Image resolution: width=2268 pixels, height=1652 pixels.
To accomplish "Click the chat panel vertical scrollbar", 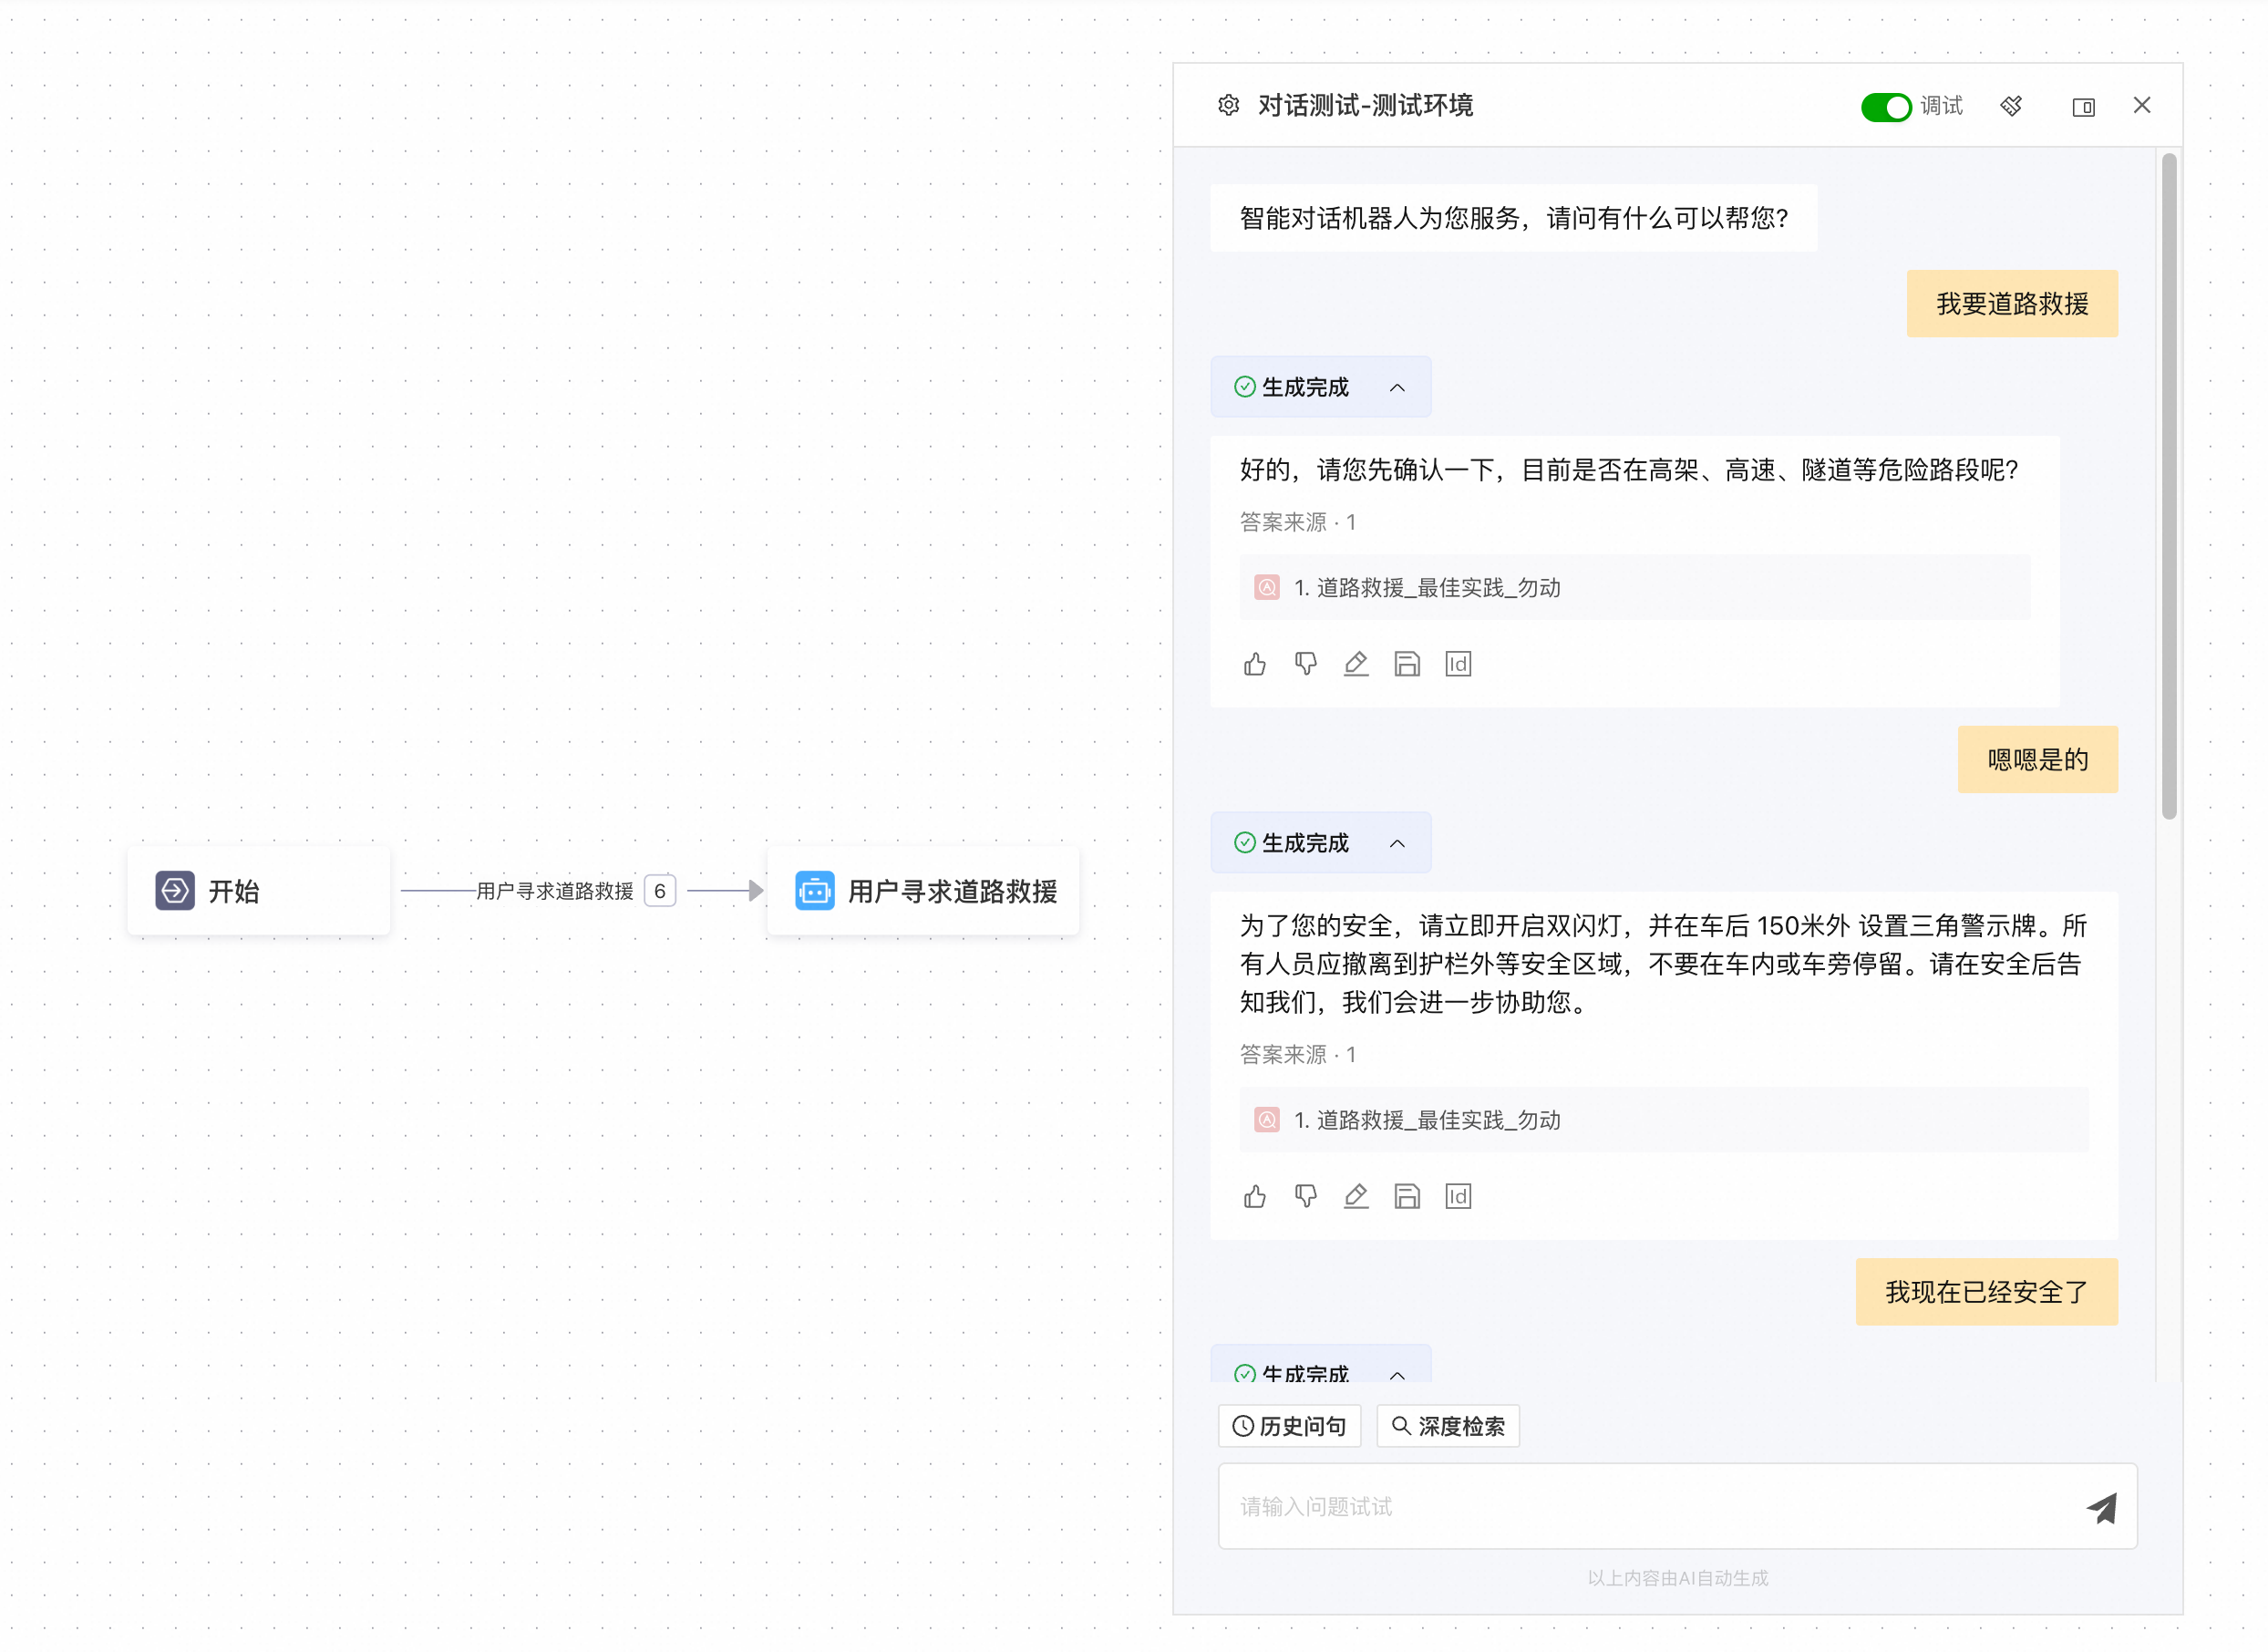I will click(x=2168, y=486).
